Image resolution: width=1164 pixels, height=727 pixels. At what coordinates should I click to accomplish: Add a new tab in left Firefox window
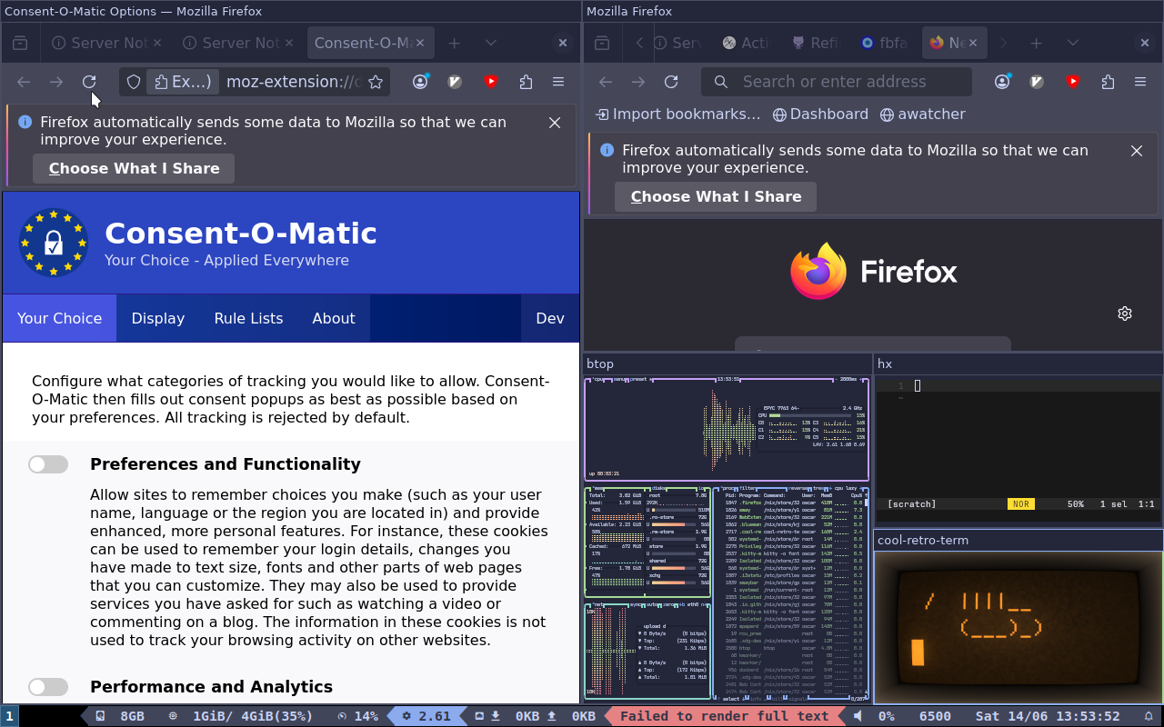(x=455, y=43)
